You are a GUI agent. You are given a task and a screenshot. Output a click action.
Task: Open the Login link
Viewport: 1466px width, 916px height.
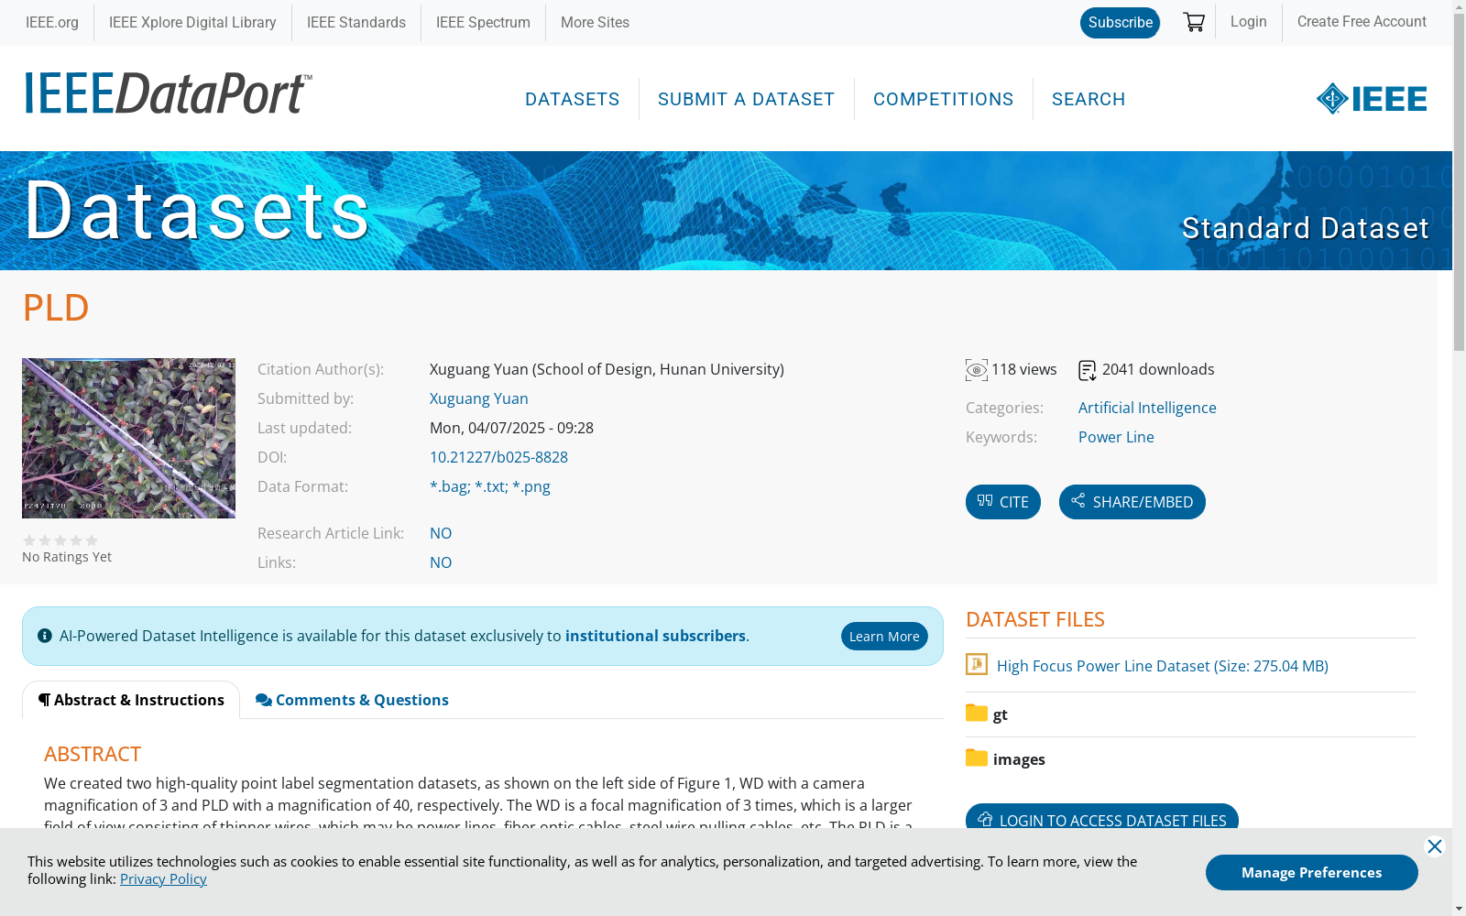(1249, 21)
